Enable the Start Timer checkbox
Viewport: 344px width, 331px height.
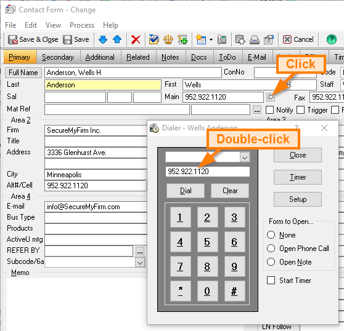pyautogui.click(x=271, y=280)
